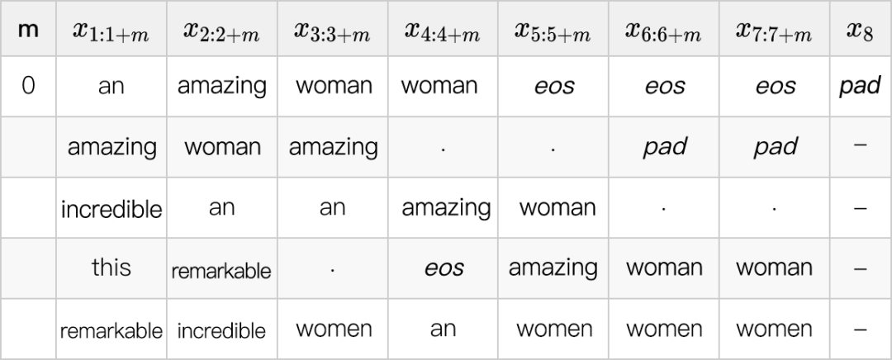Select the x3:3+m column header
This screenshot has height=360, width=892.
coord(332,31)
